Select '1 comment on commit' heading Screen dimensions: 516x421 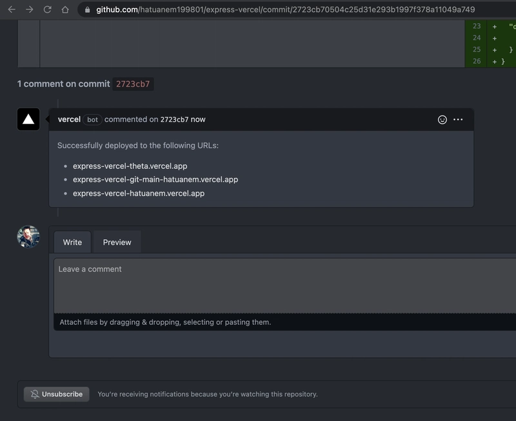(63, 84)
